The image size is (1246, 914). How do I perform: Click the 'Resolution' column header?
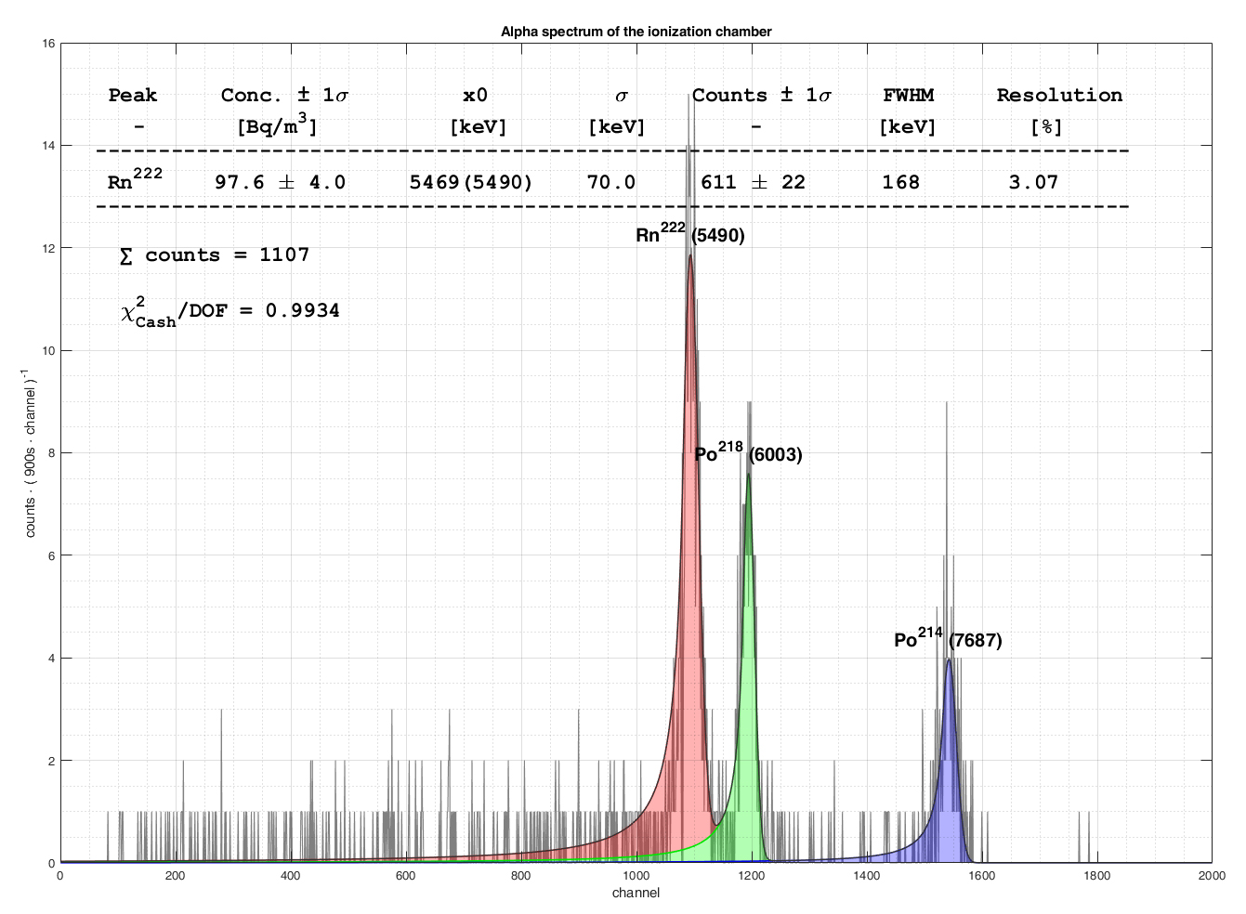pos(1059,96)
